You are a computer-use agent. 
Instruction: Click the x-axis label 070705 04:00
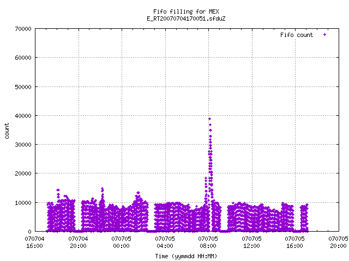coord(165,242)
